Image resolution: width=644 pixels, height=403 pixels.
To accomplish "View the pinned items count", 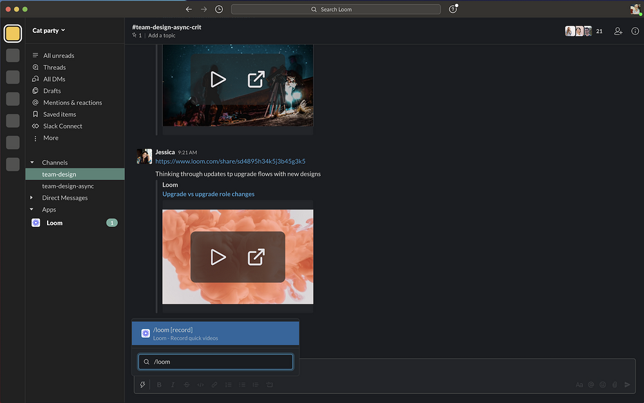I will (137, 35).
